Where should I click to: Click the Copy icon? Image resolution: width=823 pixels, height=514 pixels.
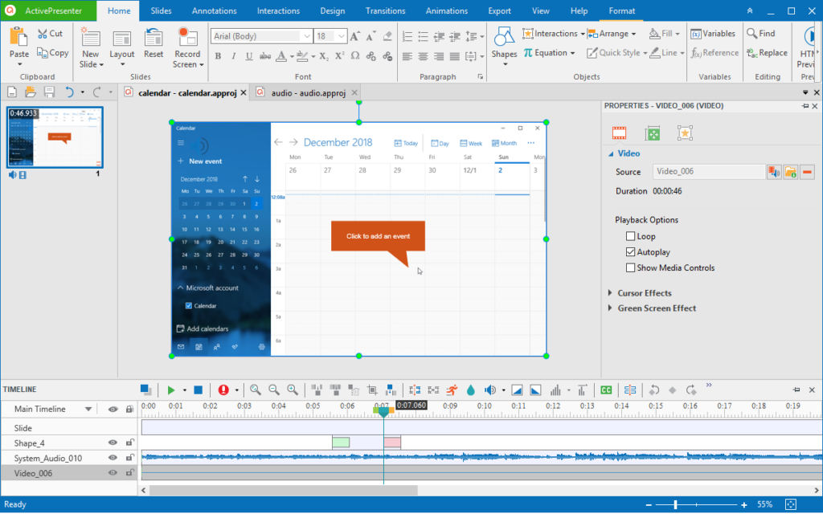tap(43, 52)
